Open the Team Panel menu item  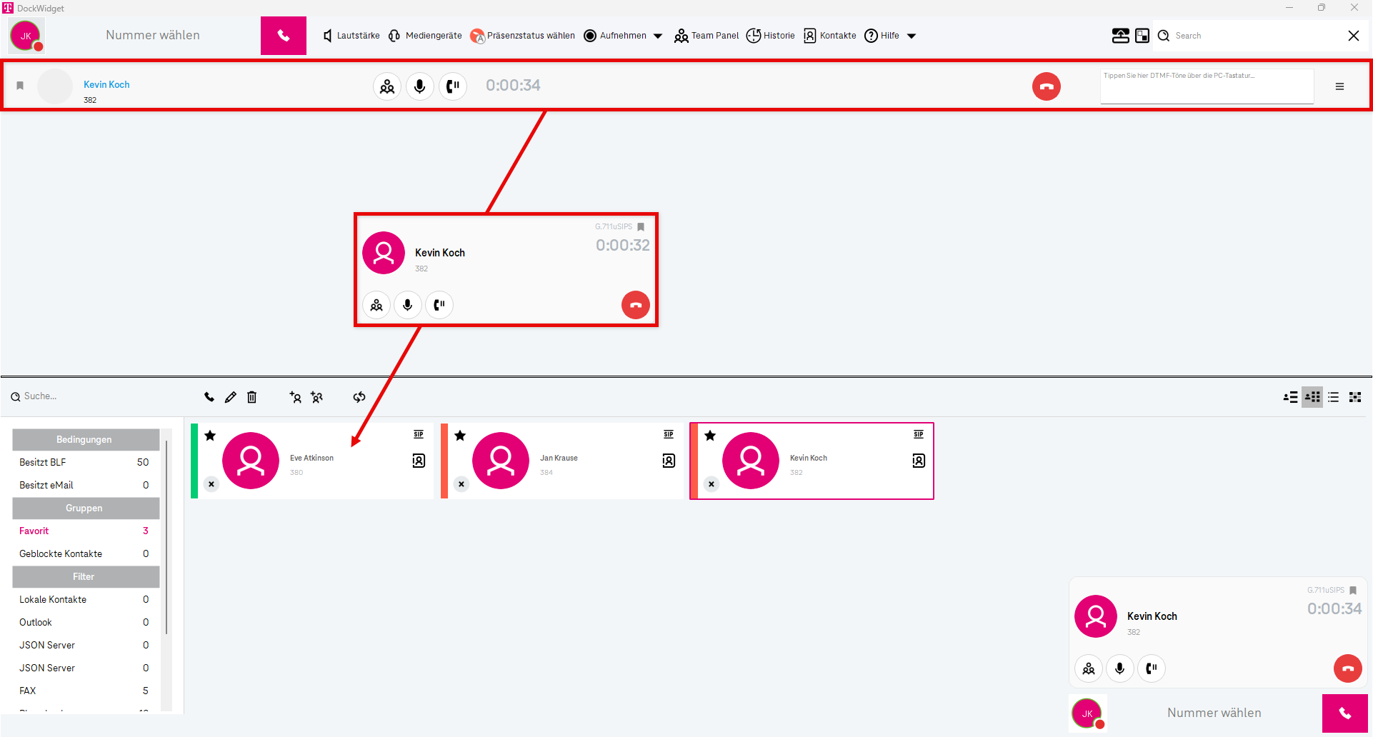[x=707, y=36]
